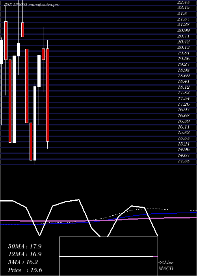Click the 22.15 price axis label
Viewport: 197px width, 276px height.
click(x=184, y=7)
